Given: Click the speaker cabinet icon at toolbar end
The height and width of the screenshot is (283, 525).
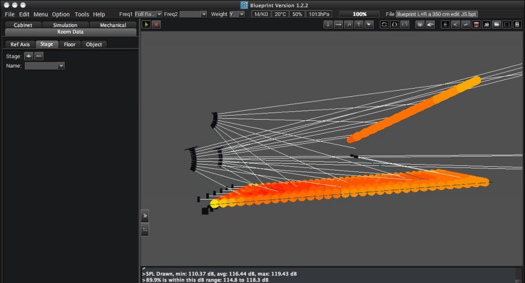Looking at the screenshot, I should click(x=517, y=25).
